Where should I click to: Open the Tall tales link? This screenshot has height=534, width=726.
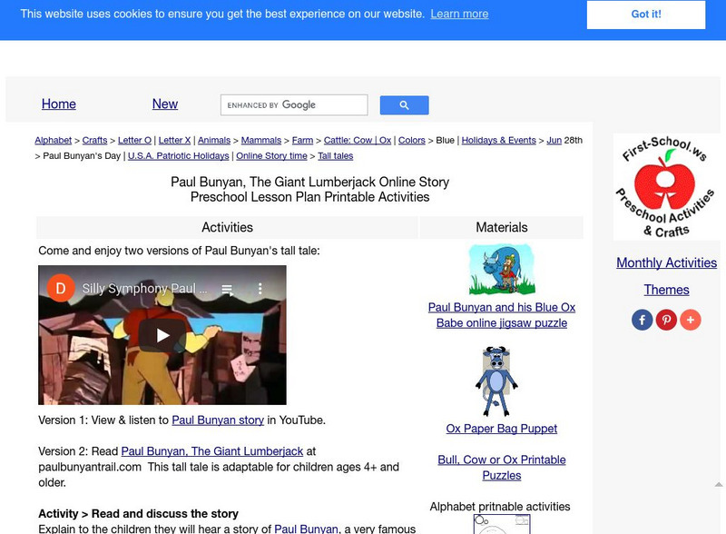[335, 156]
